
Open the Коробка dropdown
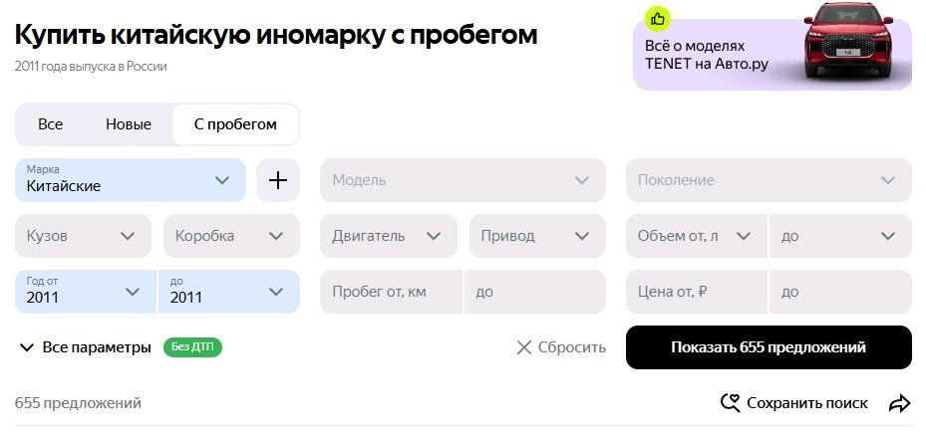(231, 236)
